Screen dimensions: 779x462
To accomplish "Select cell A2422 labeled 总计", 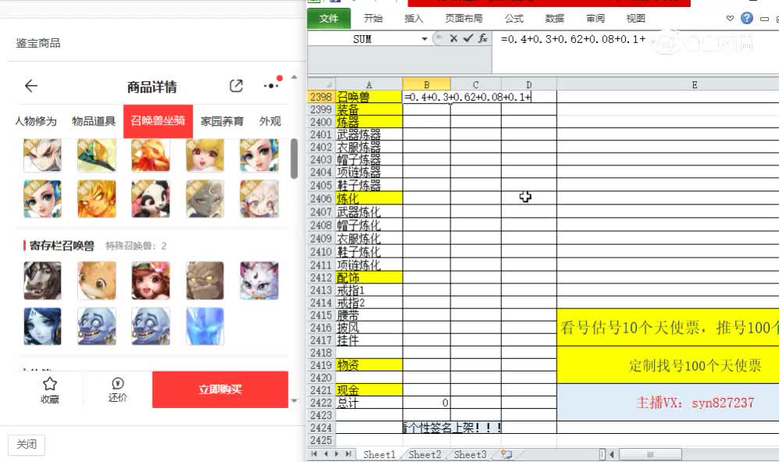I will pos(368,403).
